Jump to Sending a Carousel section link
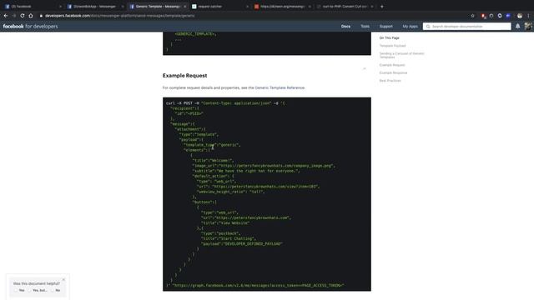 click(402, 55)
